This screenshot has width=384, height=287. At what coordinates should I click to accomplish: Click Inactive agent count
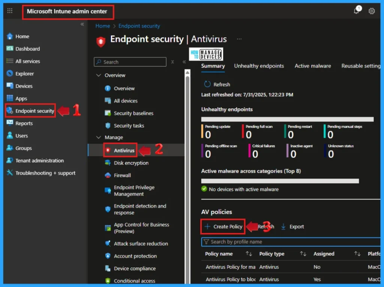(x=293, y=154)
